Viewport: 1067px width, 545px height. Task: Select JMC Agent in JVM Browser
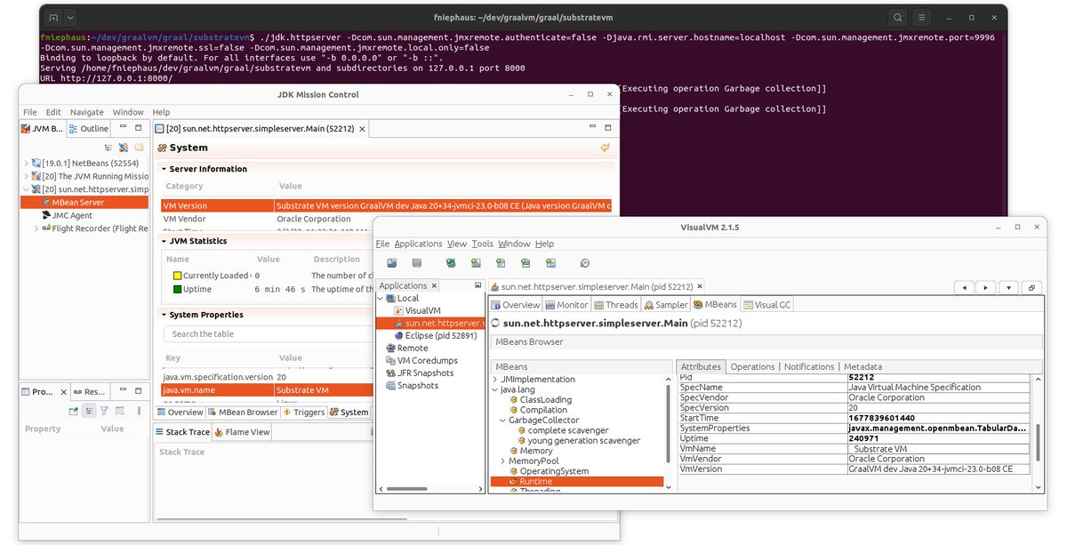(71, 215)
